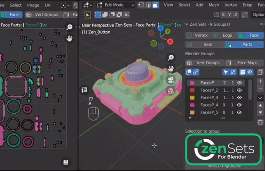This screenshot has width=265, height=171.
Task: Activate the tweak select tool icon
Action: [x=87, y=15]
